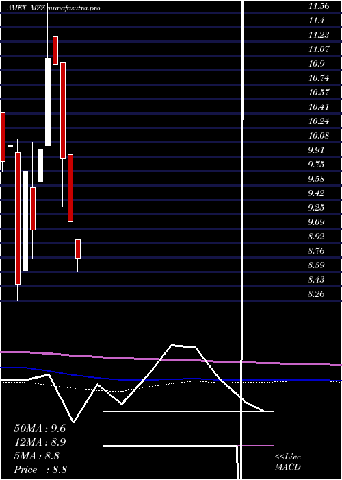The image size is (342, 480).
Task: Click the 9.25 price axis label
Action: coord(316,208)
